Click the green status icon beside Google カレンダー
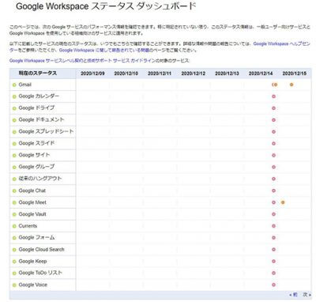Viewport: 316px width, 302px height. (14, 96)
